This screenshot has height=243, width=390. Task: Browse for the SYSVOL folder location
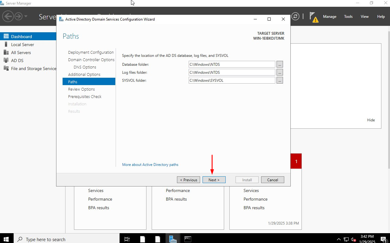[x=280, y=80]
